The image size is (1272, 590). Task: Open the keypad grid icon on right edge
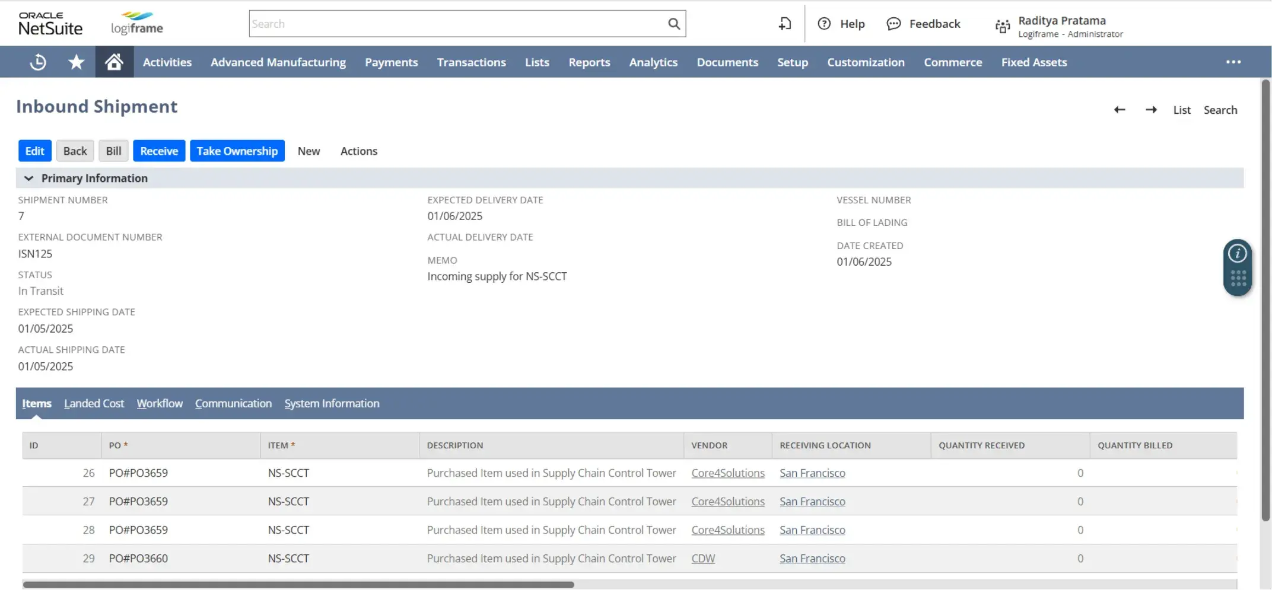pos(1238,276)
